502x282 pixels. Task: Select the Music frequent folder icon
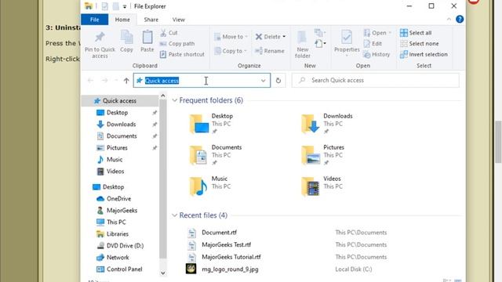pos(198,186)
